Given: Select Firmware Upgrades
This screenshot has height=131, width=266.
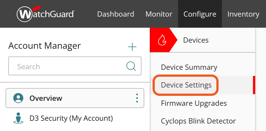Looking at the screenshot, I should point(194,103).
